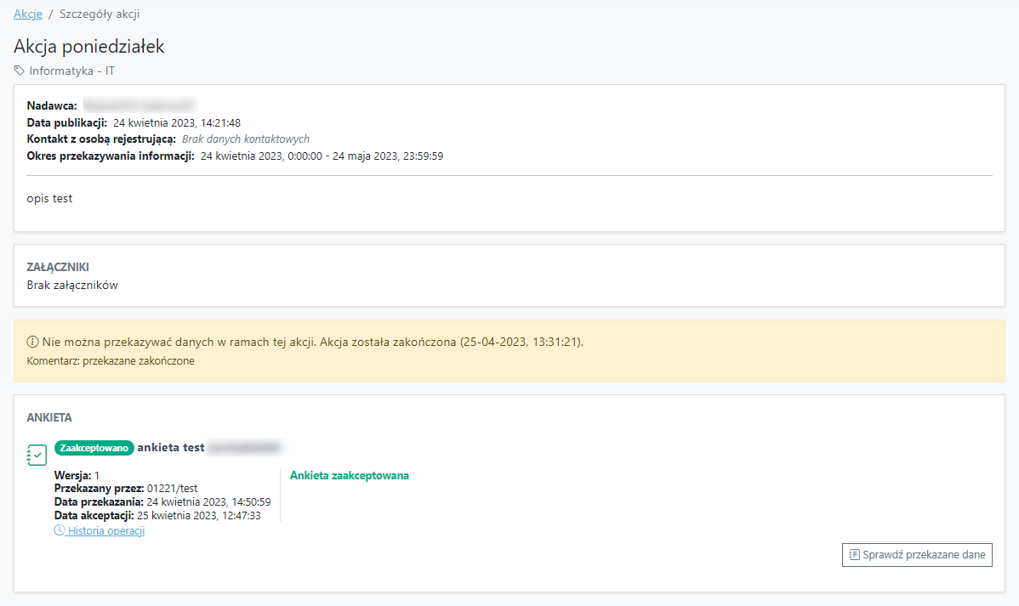Click the Brak załączników attachments text

[x=72, y=285]
